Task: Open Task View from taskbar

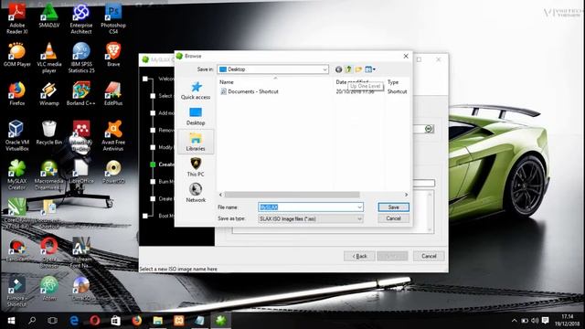Action: point(53,321)
